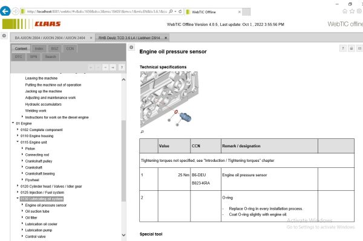The image size is (363, 241).
Task: Expand the Piston tree node
Action: tap(22, 149)
